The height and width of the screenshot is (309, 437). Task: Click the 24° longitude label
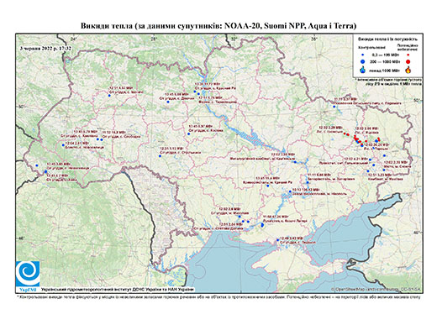pos(74,39)
